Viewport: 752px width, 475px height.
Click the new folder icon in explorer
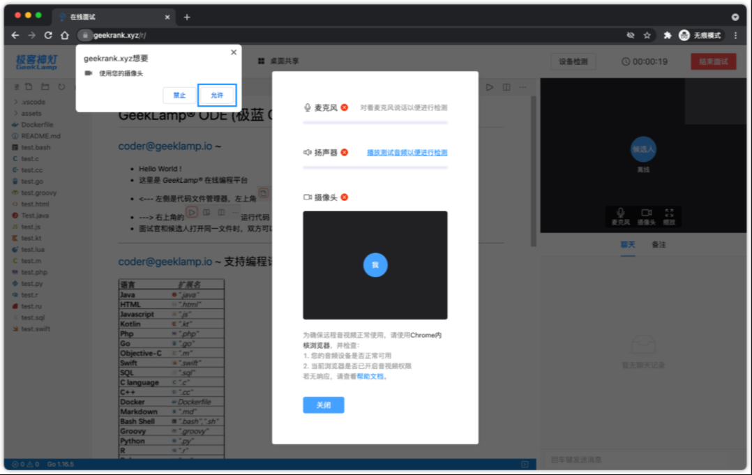(45, 86)
